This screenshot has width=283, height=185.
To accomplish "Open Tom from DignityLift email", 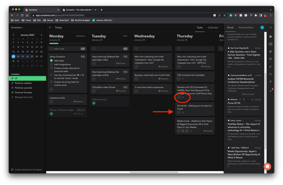I will pos(244,58).
